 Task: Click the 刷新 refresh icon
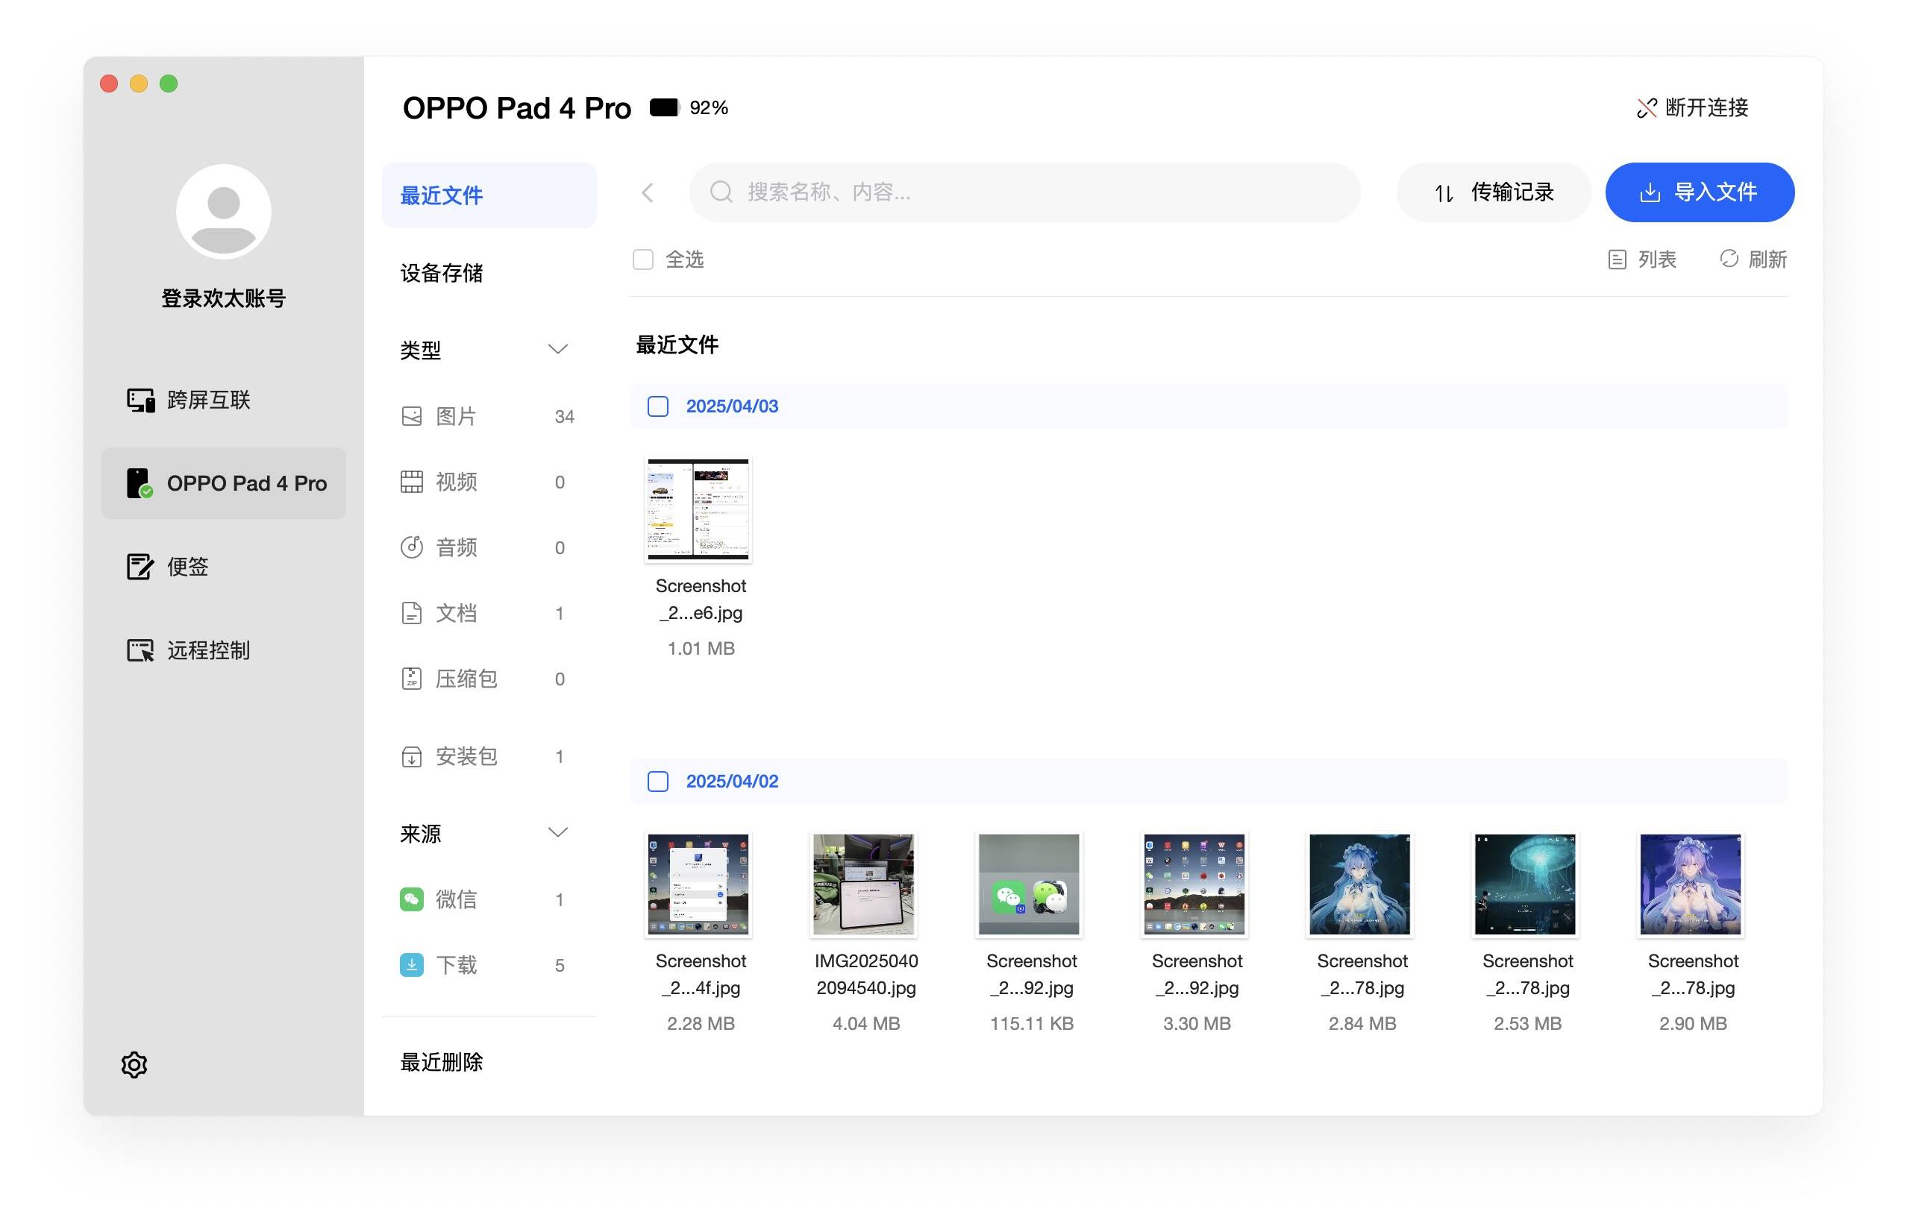click(1728, 259)
